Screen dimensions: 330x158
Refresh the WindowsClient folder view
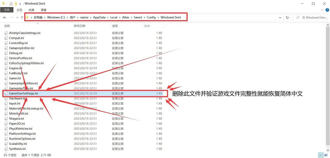pos(287,17)
